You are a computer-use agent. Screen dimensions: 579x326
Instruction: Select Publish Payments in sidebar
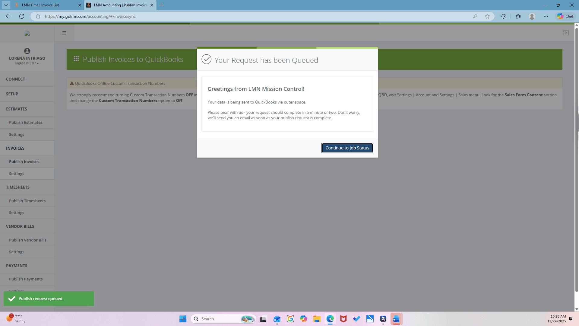tap(27, 279)
